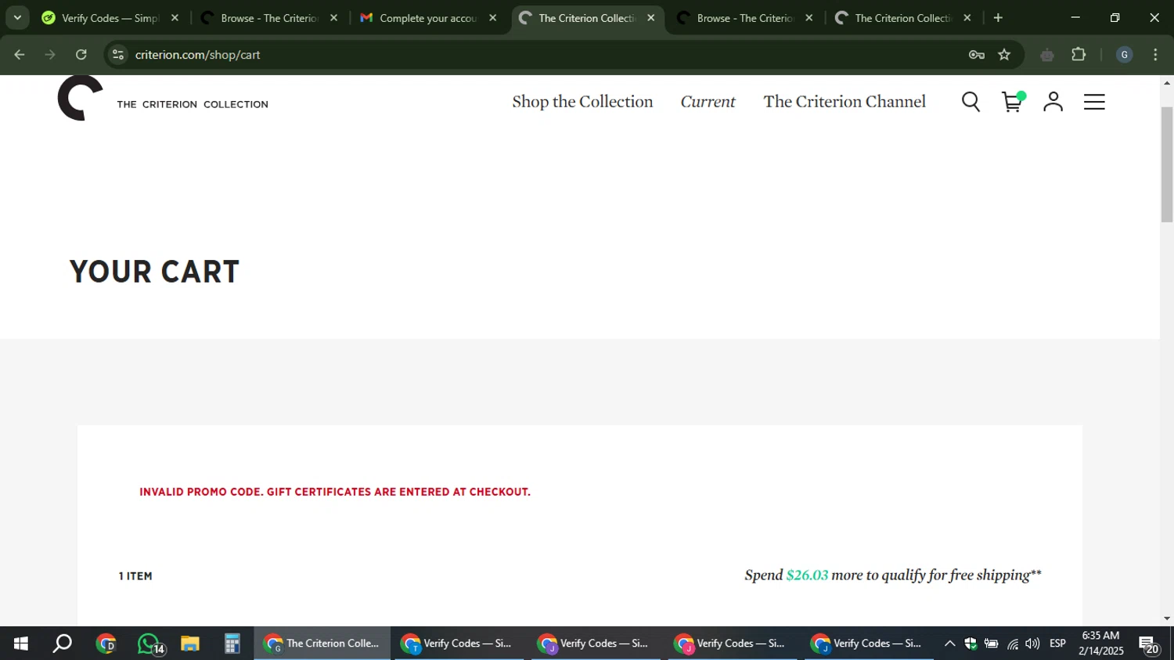Open The Criterion Channel link

pyautogui.click(x=844, y=102)
